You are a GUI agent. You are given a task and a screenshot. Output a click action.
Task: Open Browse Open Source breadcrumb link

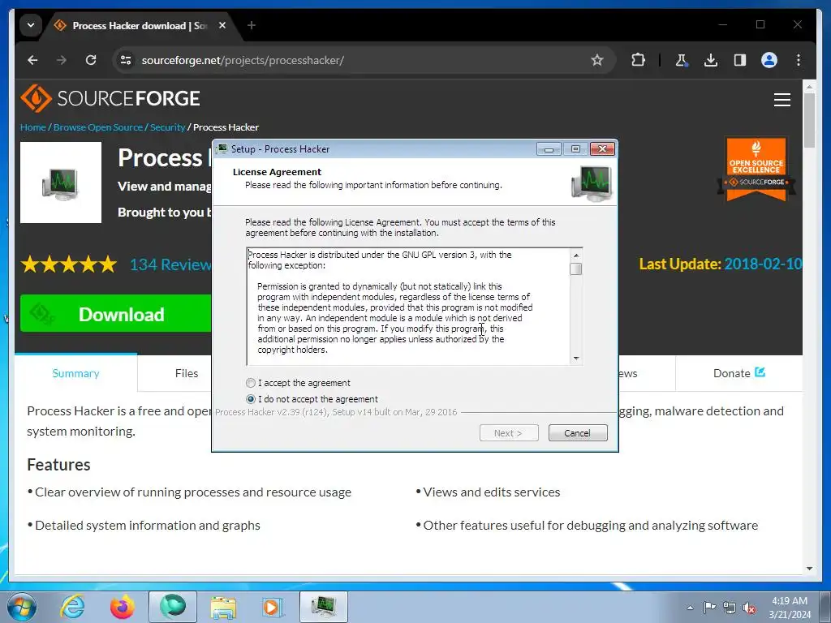[98, 127]
